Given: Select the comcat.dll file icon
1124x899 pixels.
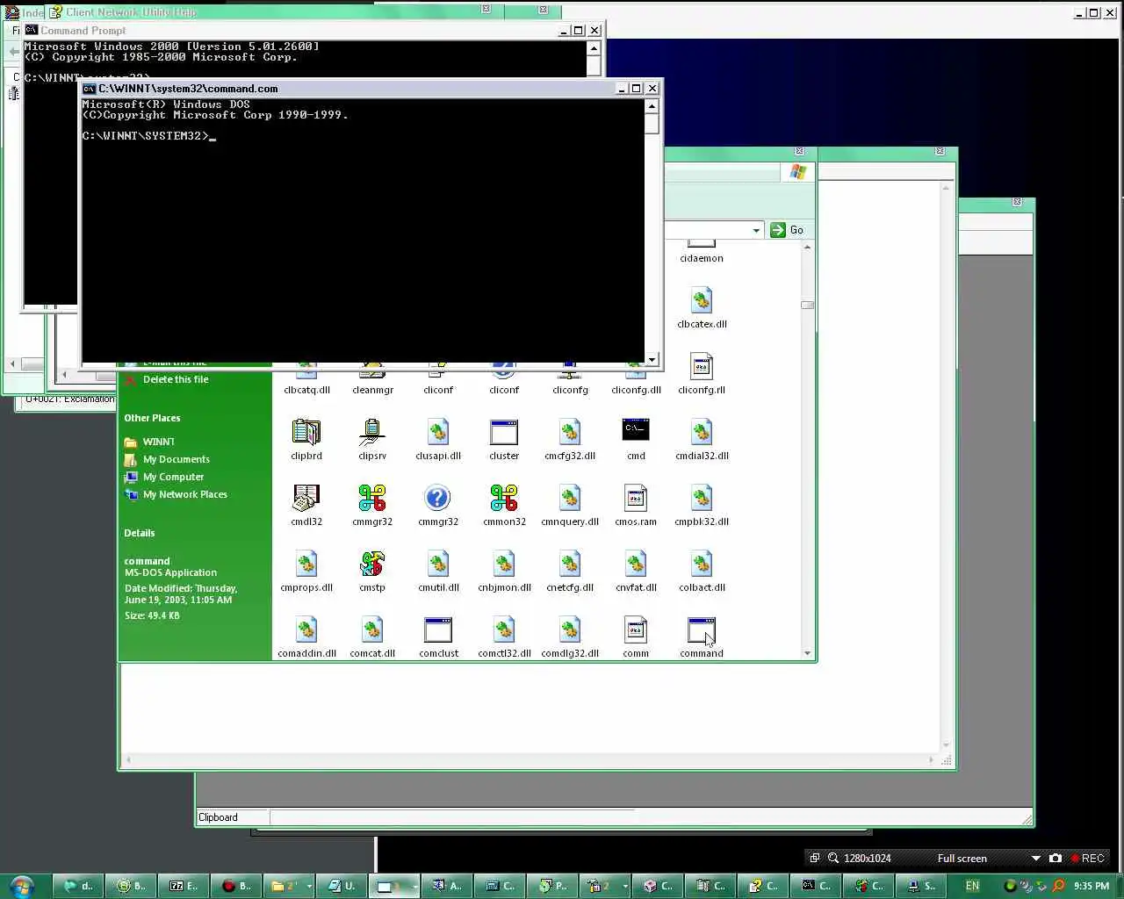Looking at the screenshot, I should click(x=372, y=629).
